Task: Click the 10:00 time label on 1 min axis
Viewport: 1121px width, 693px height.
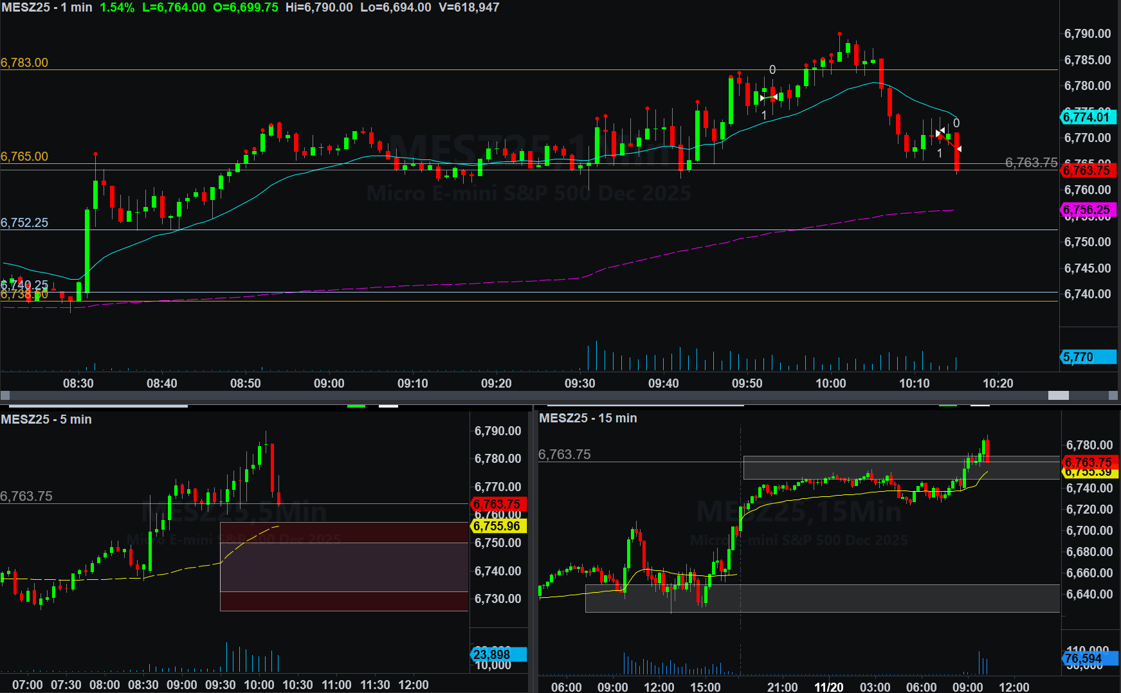Action: click(830, 383)
